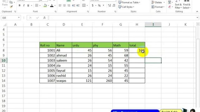Select cell containing 'rashid'
The width and height of the screenshot is (200, 112).
(x=64, y=76)
